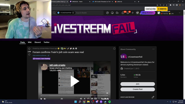Open the Popular feed icon in Reddit header
This screenshot has width=185, height=104.
[107, 13]
